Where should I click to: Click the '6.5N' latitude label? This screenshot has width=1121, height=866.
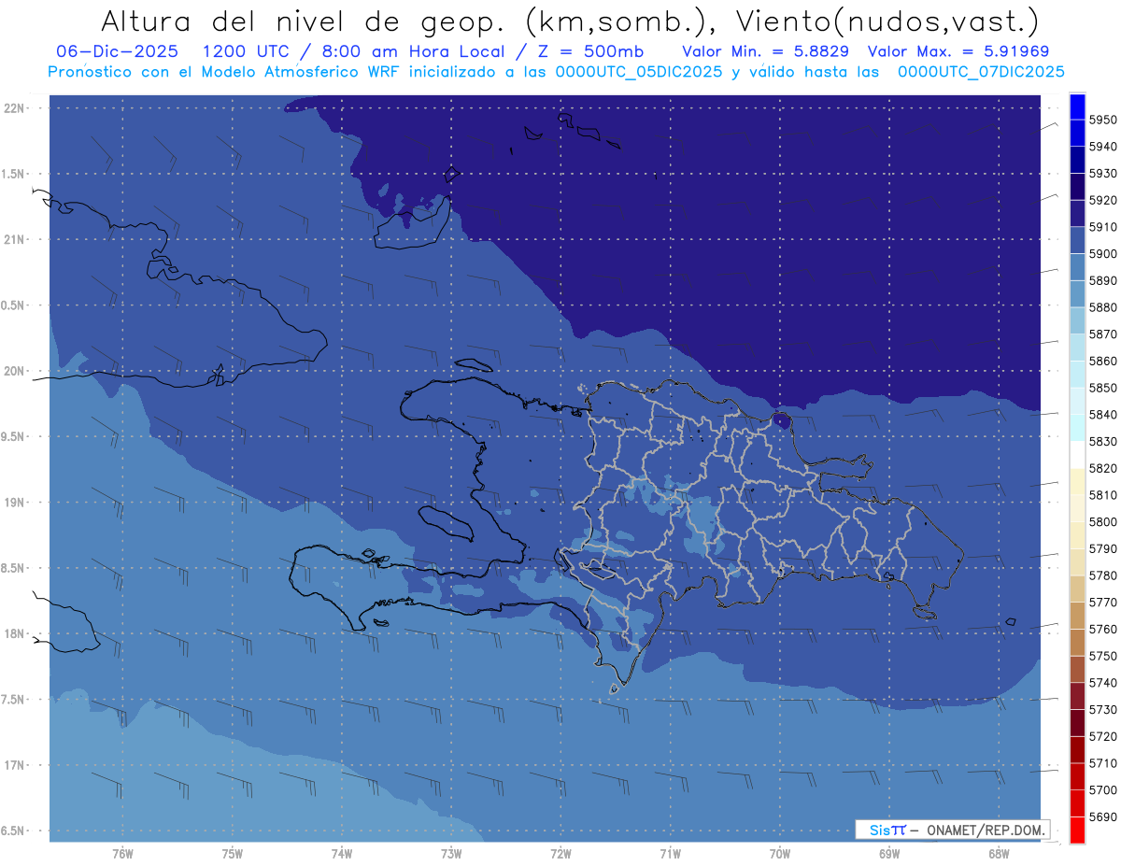click(x=13, y=831)
